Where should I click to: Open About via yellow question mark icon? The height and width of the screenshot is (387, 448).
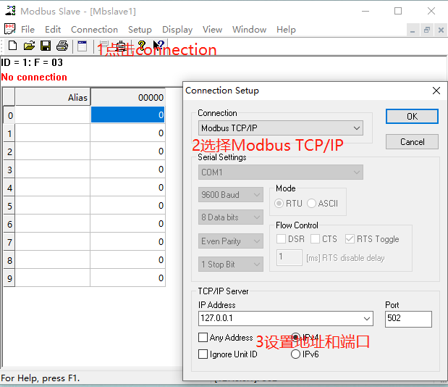(141, 46)
